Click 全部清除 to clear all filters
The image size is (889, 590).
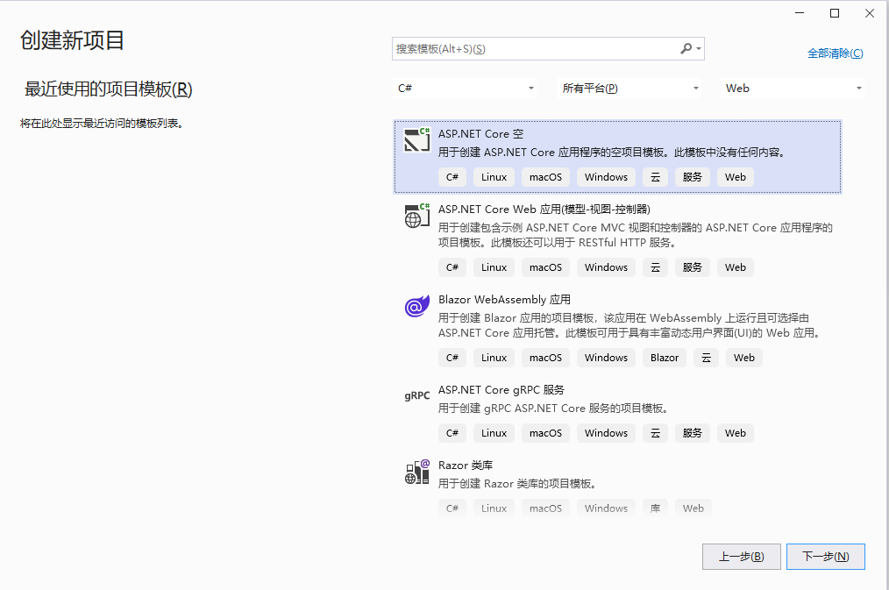click(x=835, y=53)
